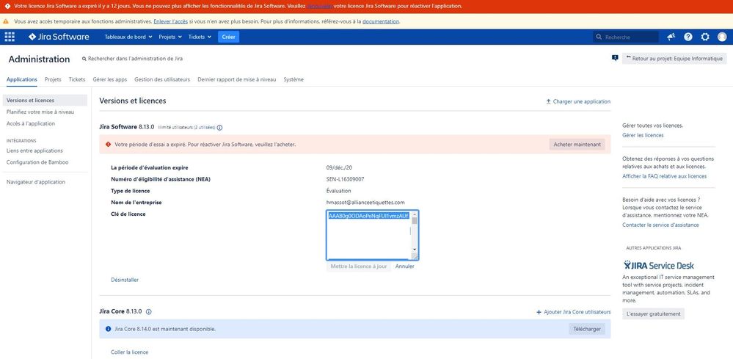Open the user profile avatar

(x=722, y=37)
